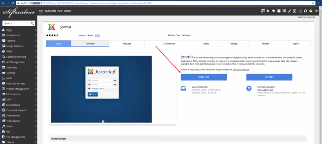Click the Software Support question mark icon
This screenshot has width=322, height=144.
(249, 88)
